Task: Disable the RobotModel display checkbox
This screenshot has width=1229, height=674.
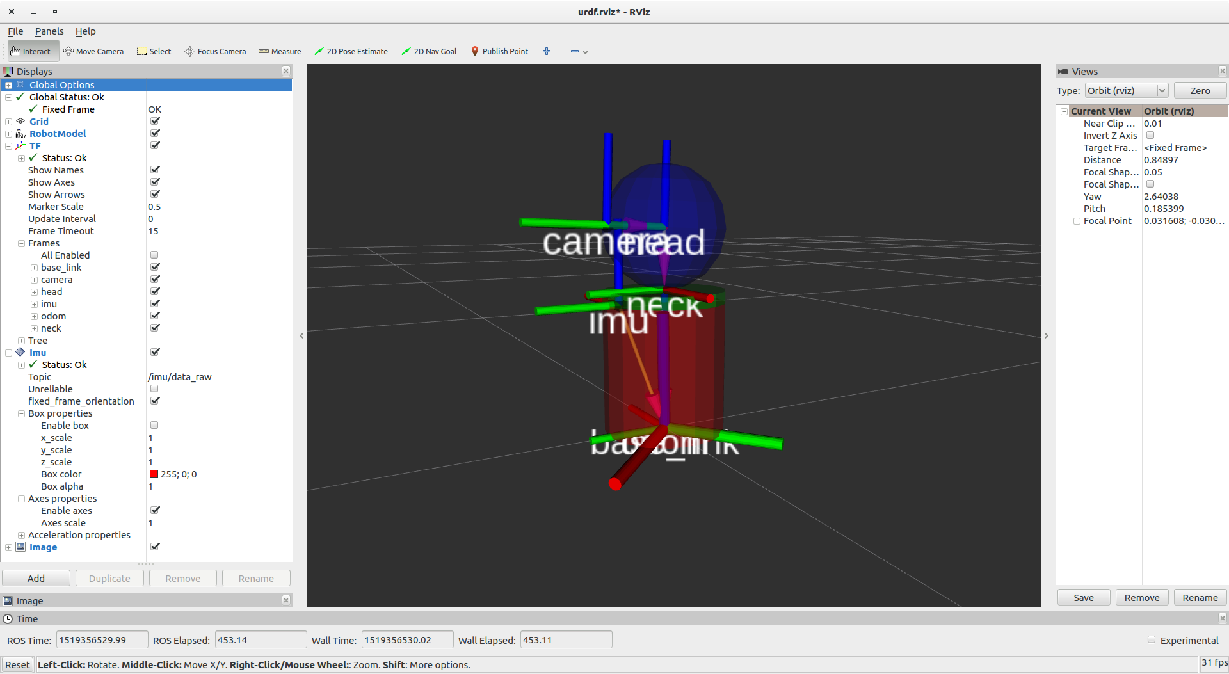Action: pos(155,133)
